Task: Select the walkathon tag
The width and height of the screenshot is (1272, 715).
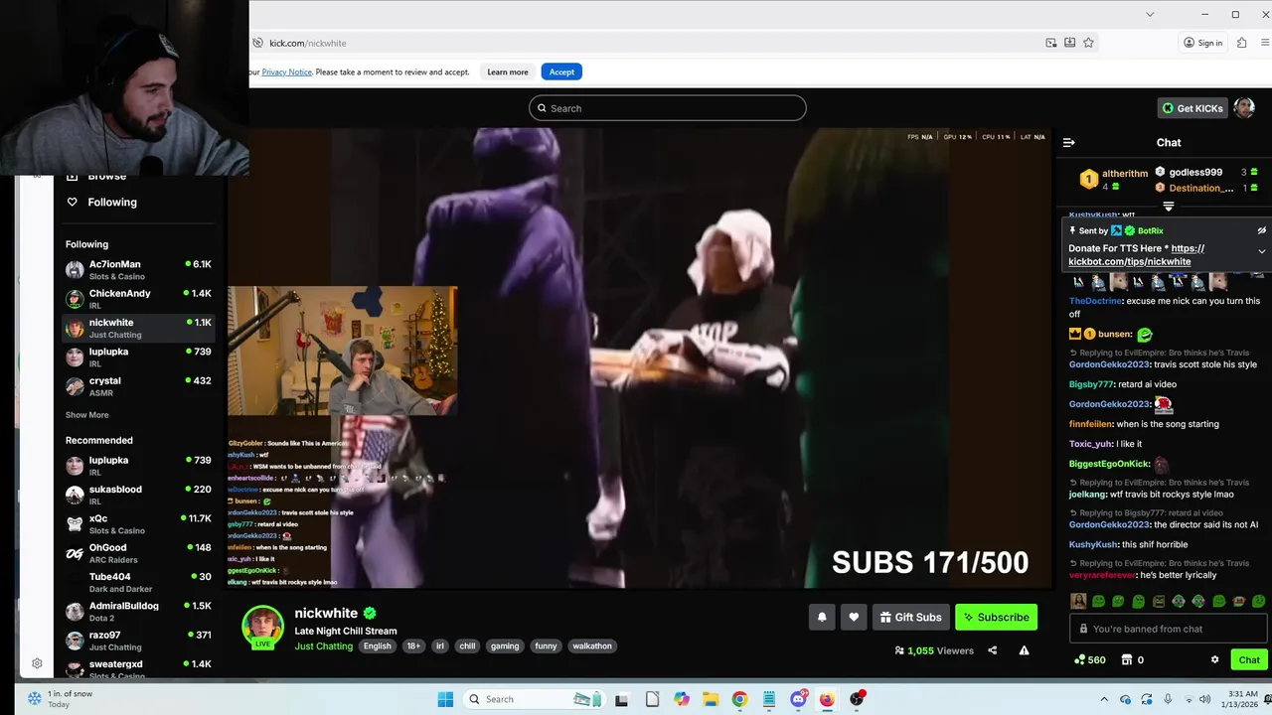Action: (x=592, y=645)
